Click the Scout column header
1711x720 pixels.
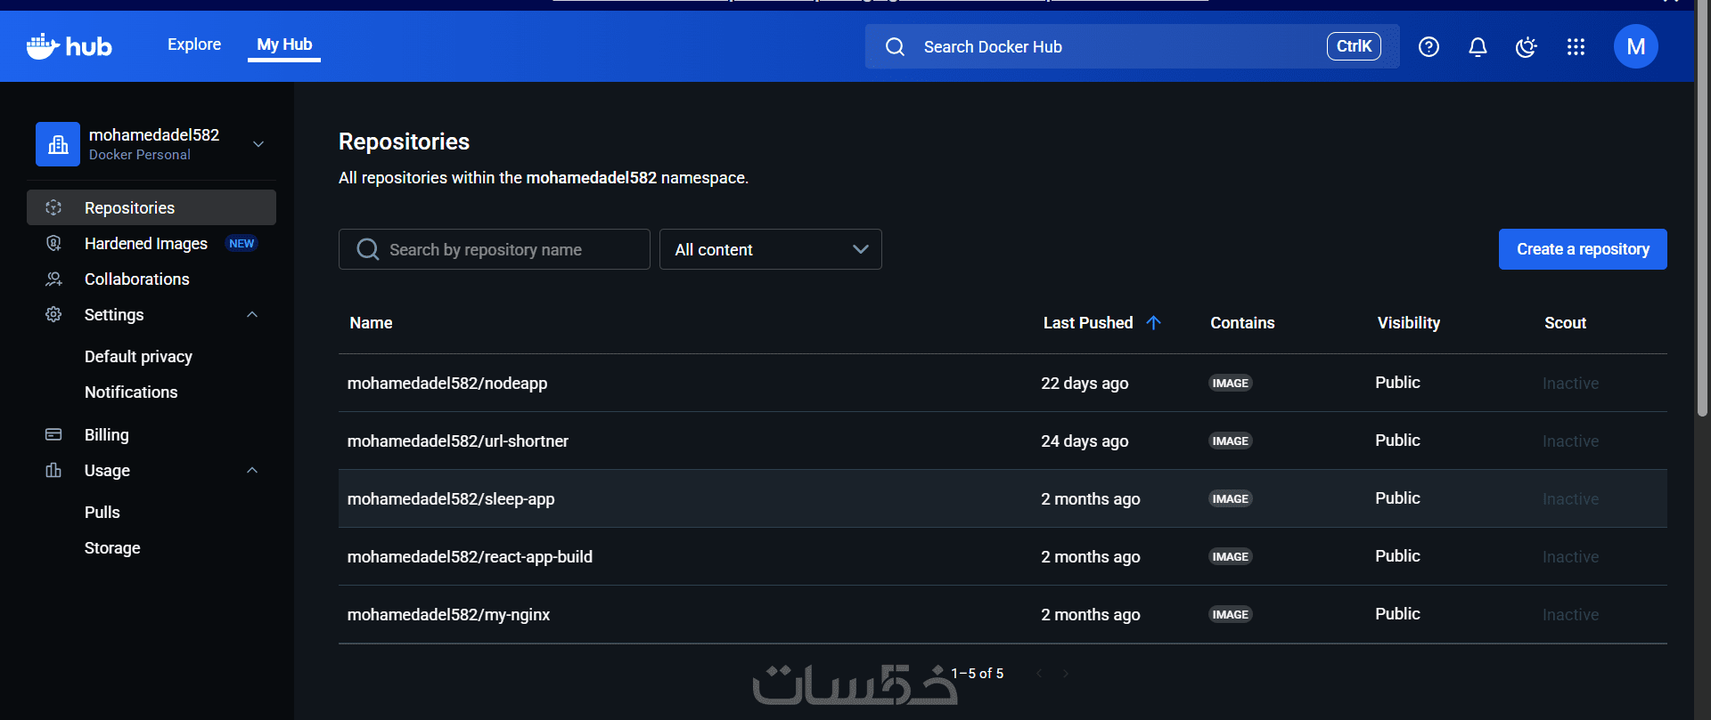point(1566,323)
